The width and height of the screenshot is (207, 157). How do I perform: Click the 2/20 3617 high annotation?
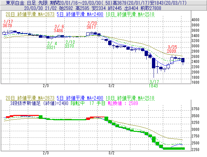pyautogui.click(x=92, y=25)
